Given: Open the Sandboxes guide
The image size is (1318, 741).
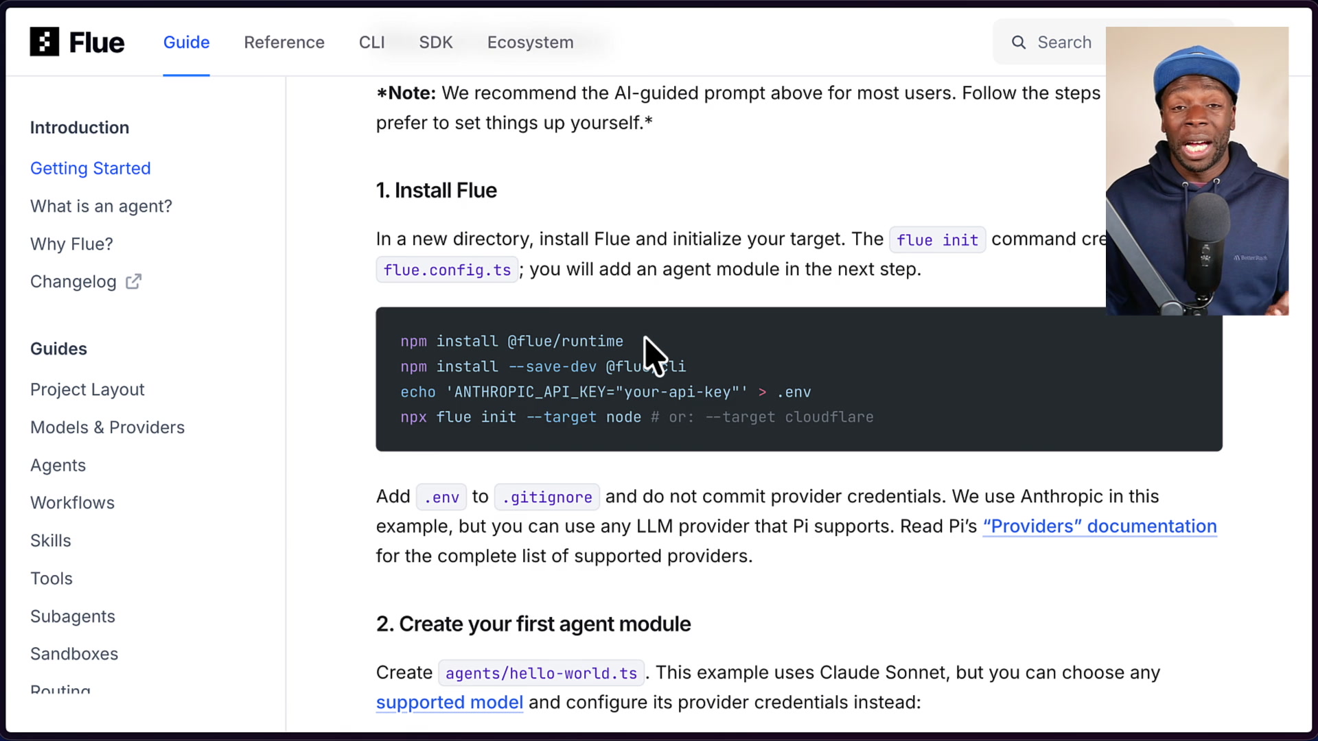Looking at the screenshot, I should tap(74, 654).
